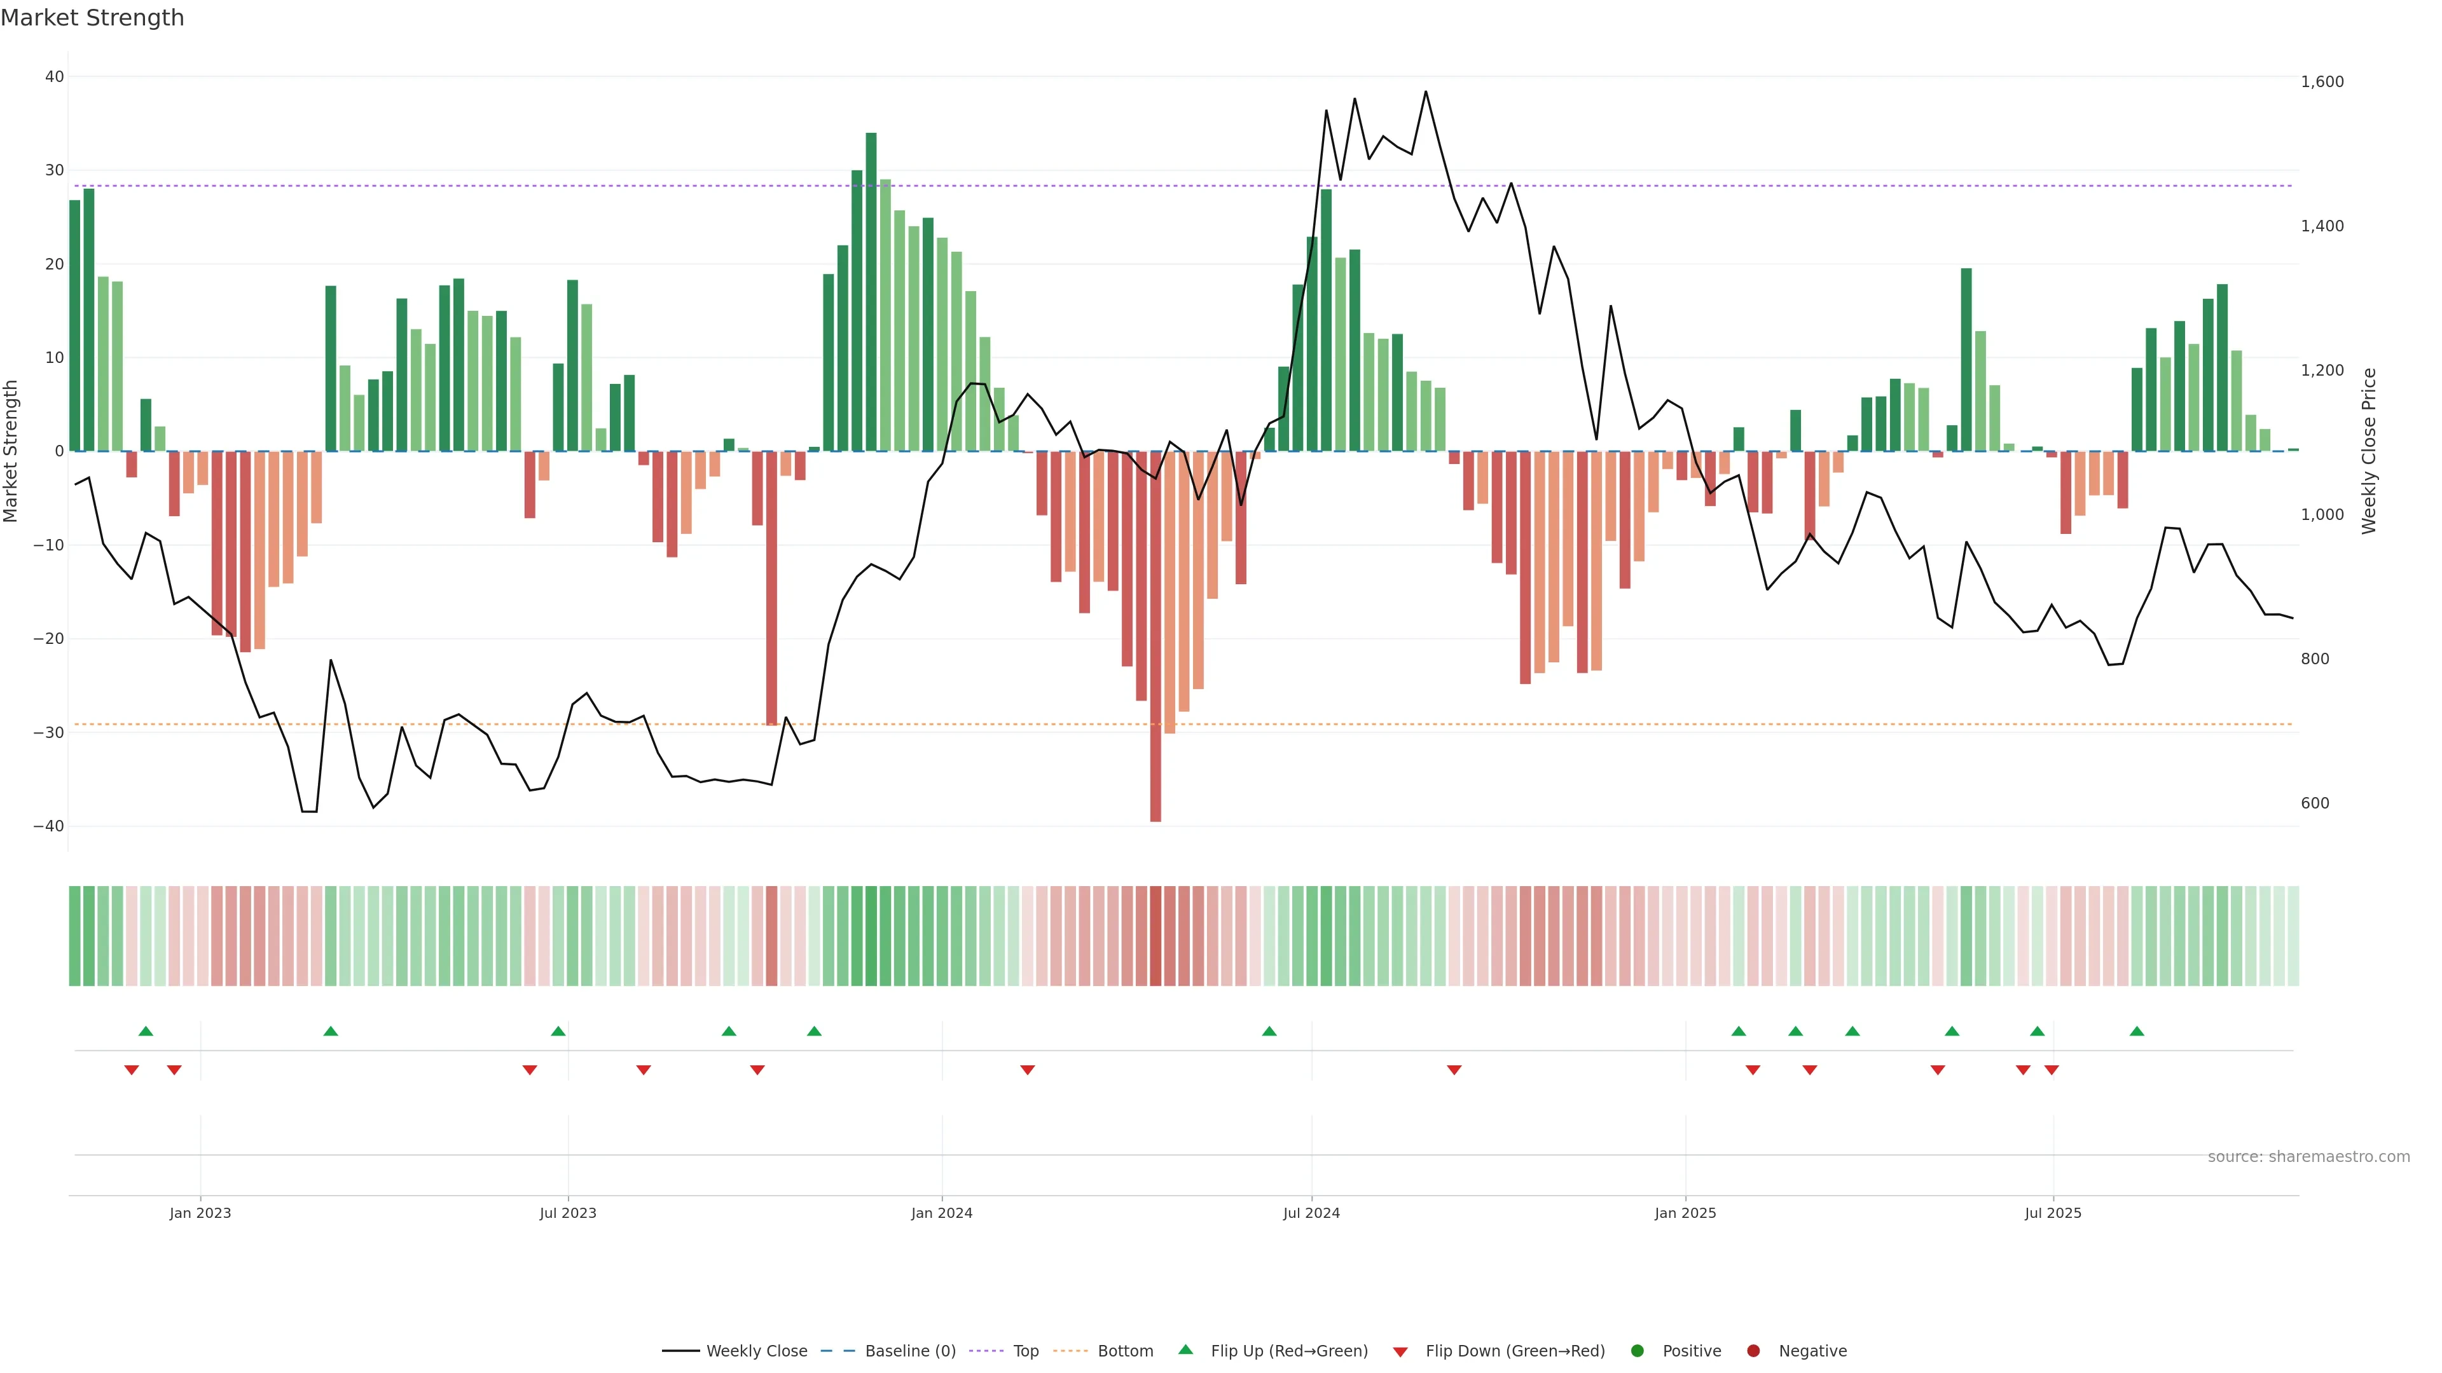Click the leftmost red flip-down triangle marker
Screen dimensions: 2442x1373
coord(132,1070)
